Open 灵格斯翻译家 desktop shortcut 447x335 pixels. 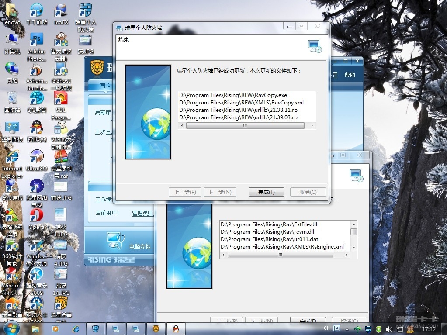(x=12, y=223)
